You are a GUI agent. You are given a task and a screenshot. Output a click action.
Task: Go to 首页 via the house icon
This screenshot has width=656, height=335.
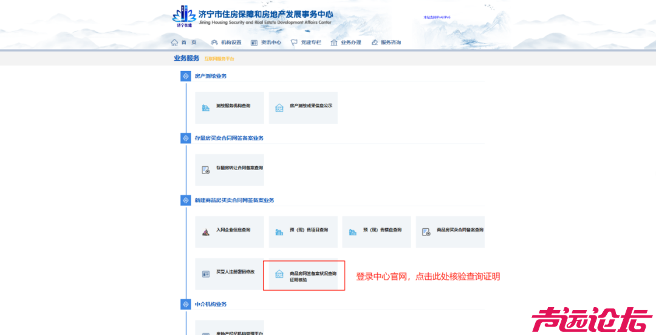174,42
